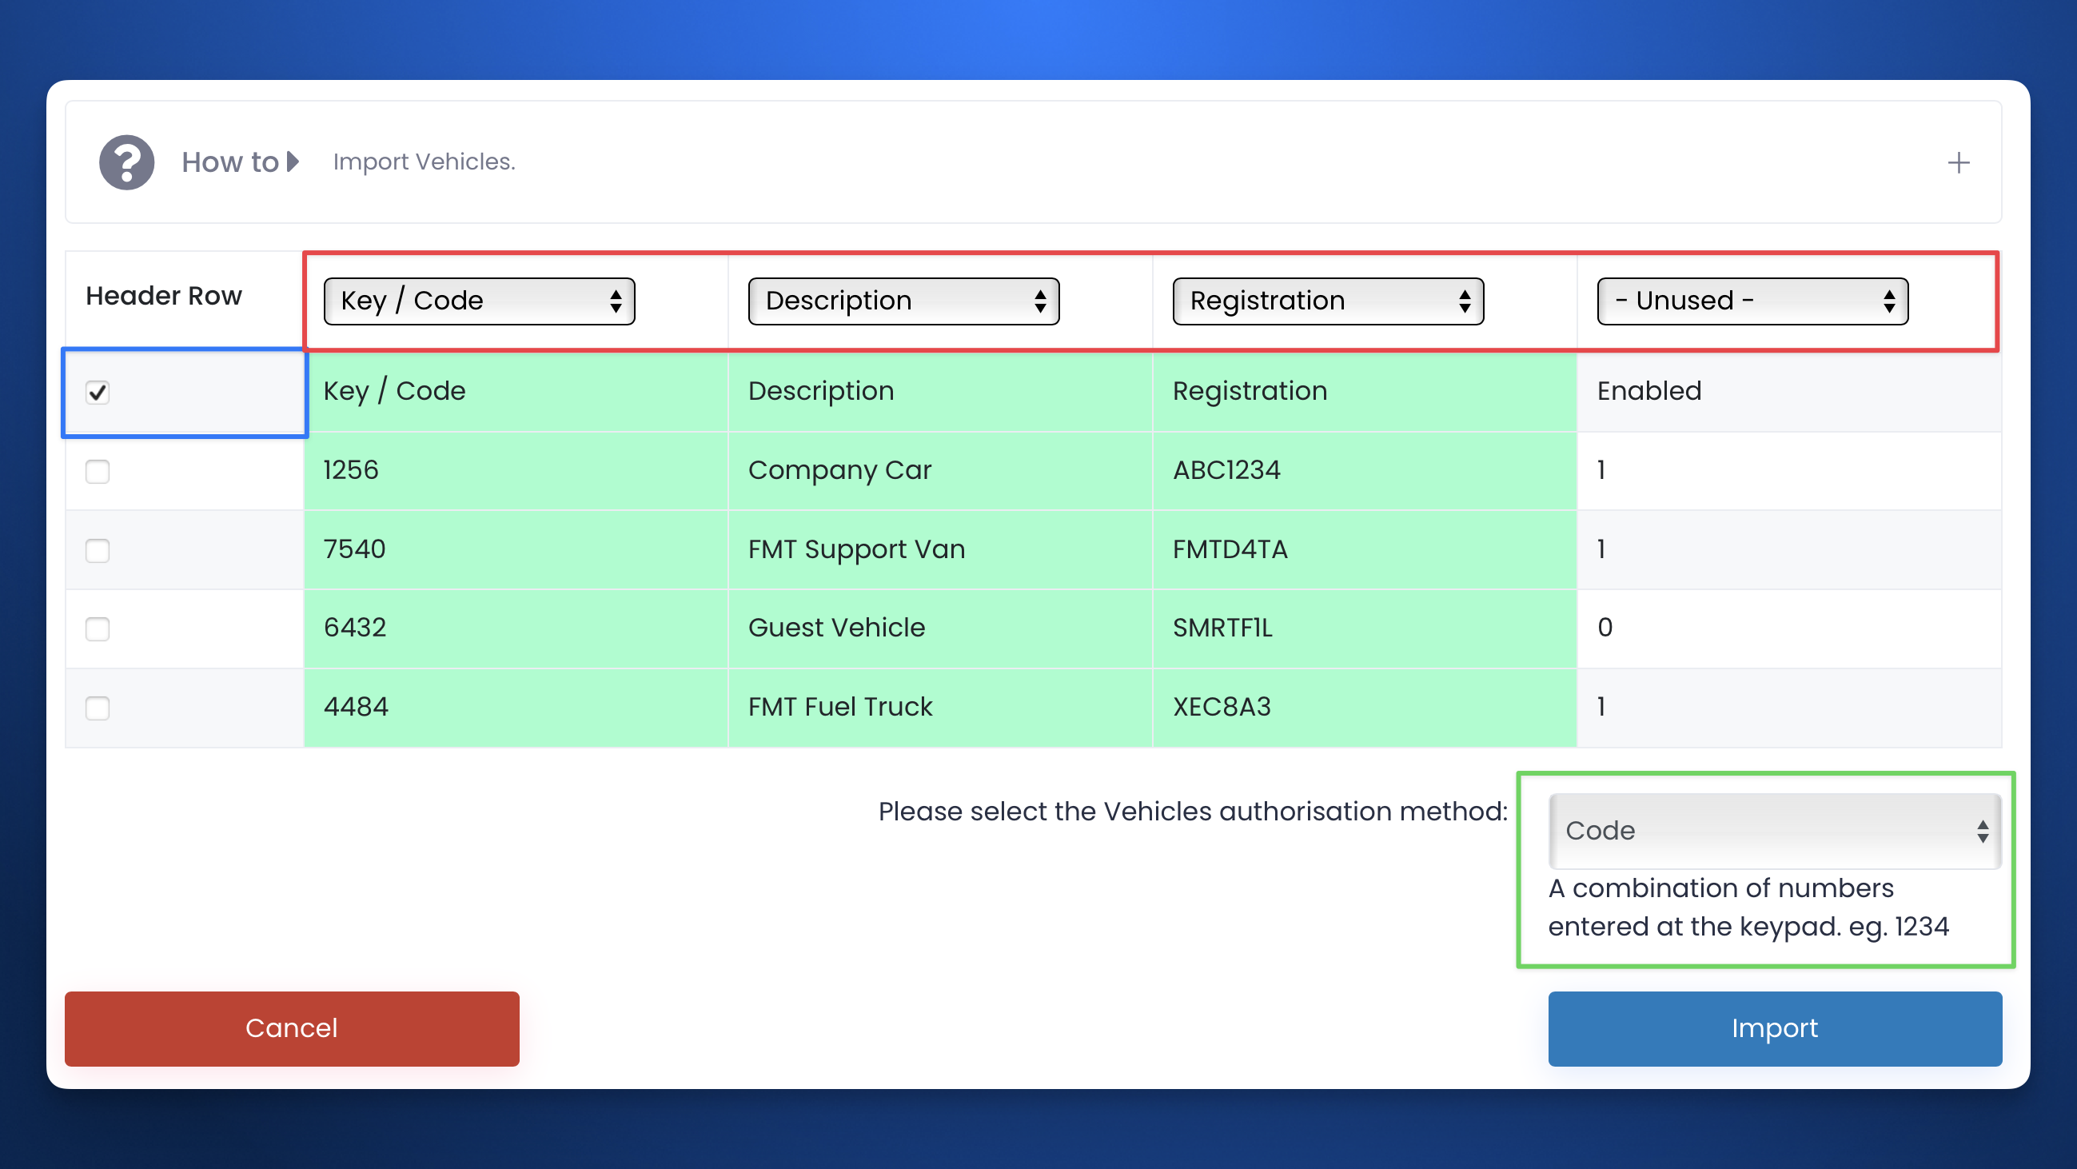Check the FMT Fuel Truck row checkbox
2077x1169 pixels.
coord(98,707)
